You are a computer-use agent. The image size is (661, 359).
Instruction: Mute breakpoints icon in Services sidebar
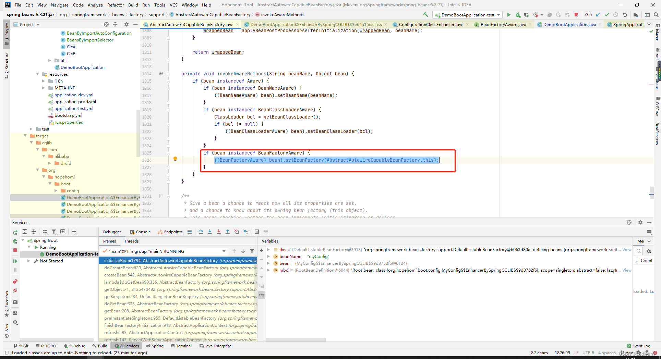(15, 290)
